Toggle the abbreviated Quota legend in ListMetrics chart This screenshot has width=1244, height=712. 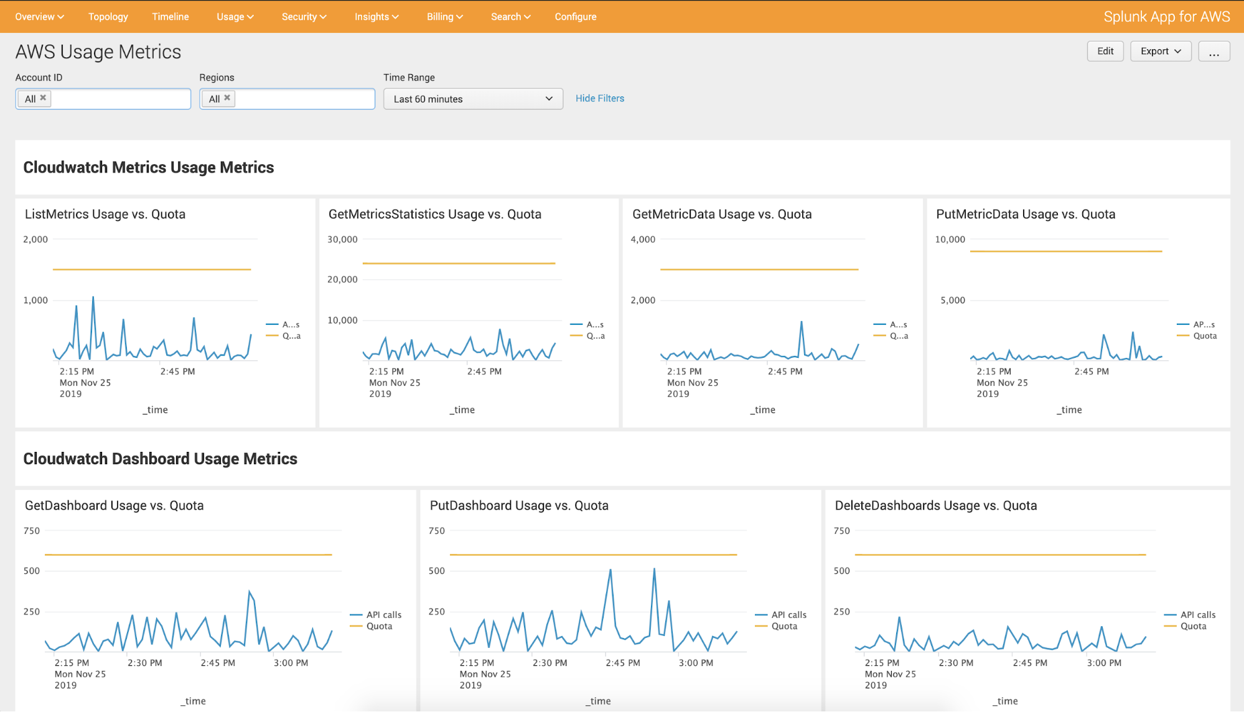coord(291,336)
